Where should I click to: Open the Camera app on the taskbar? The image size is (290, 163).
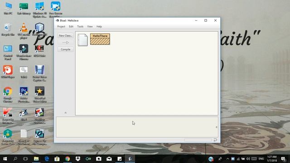tap(99, 159)
